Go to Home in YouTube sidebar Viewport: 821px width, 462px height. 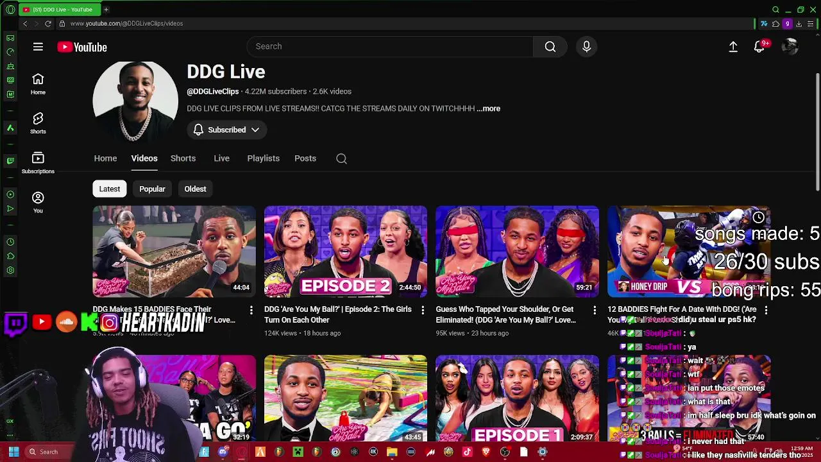[x=38, y=83]
